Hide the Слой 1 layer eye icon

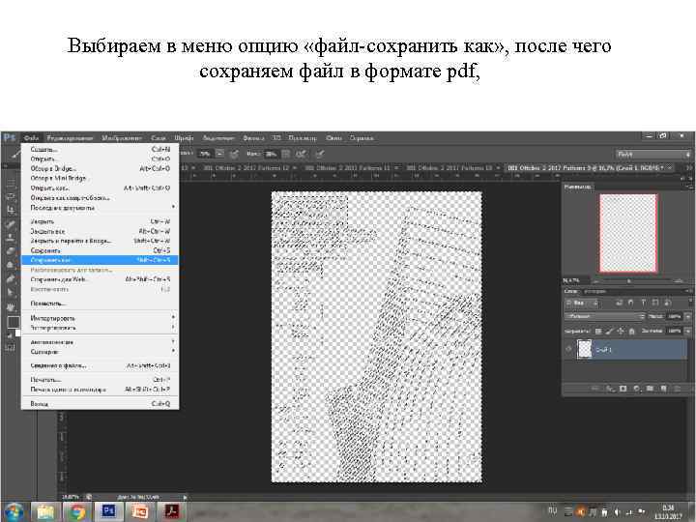pos(568,349)
